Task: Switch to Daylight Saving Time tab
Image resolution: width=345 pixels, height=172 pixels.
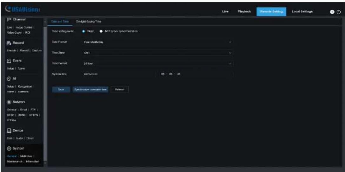Action: [x=89, y=22]
